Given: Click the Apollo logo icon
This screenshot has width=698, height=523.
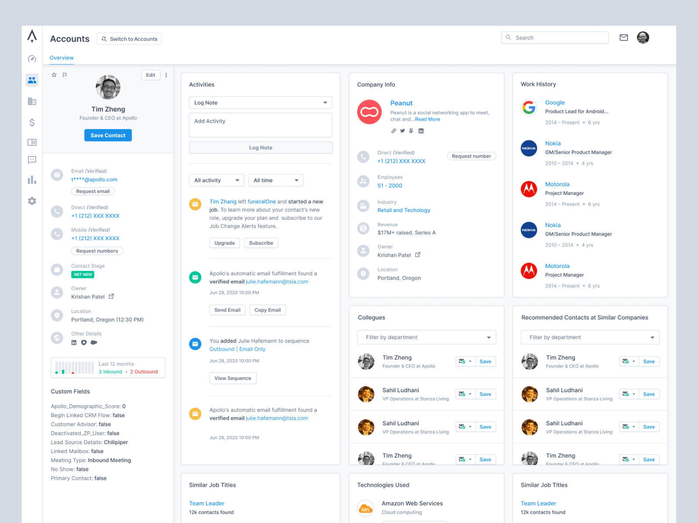Looking at the screenshot, I should click(x=32, y=36).
